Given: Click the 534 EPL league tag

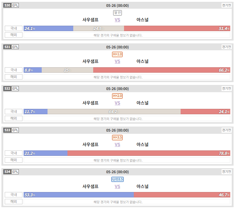Looking at the screenshot, I should coord(11,172).
